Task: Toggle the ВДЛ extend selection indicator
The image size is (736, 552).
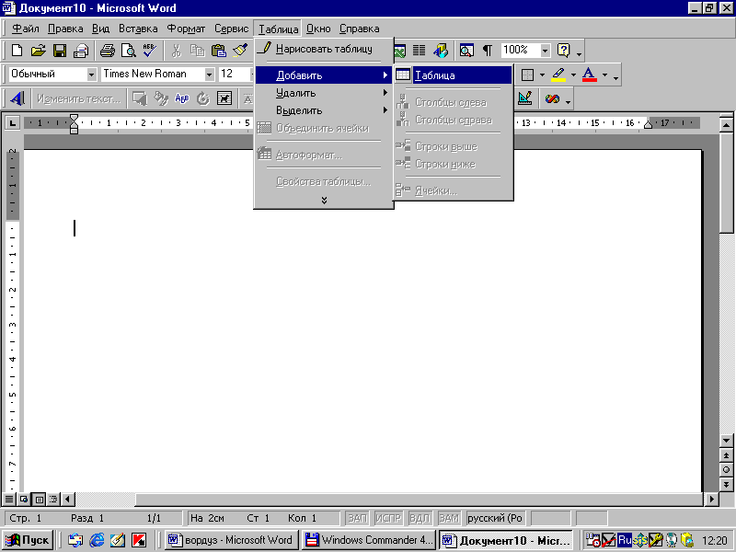Action: click(x=420, y=518)
